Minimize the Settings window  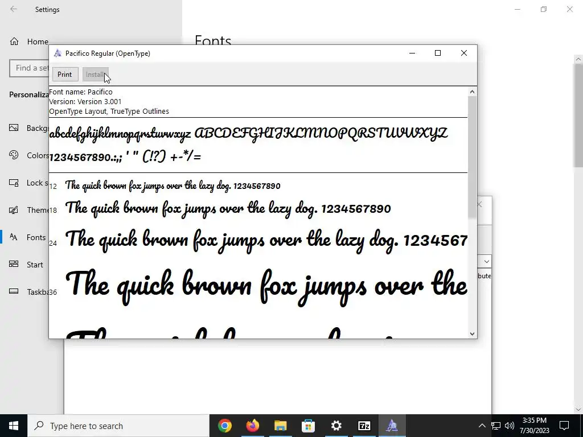tap(517, 9)
